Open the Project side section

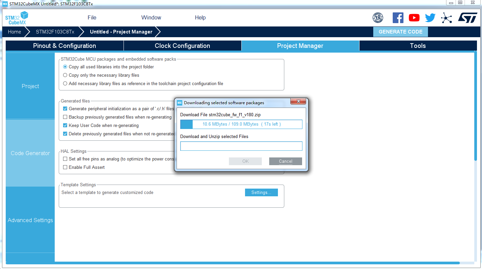pos(30,86)
